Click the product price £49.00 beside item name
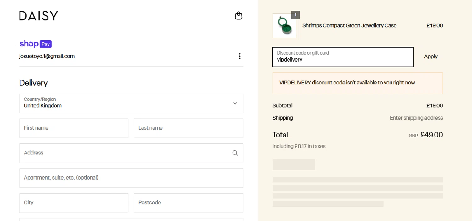The image size is (472, 221). point(435,26)
